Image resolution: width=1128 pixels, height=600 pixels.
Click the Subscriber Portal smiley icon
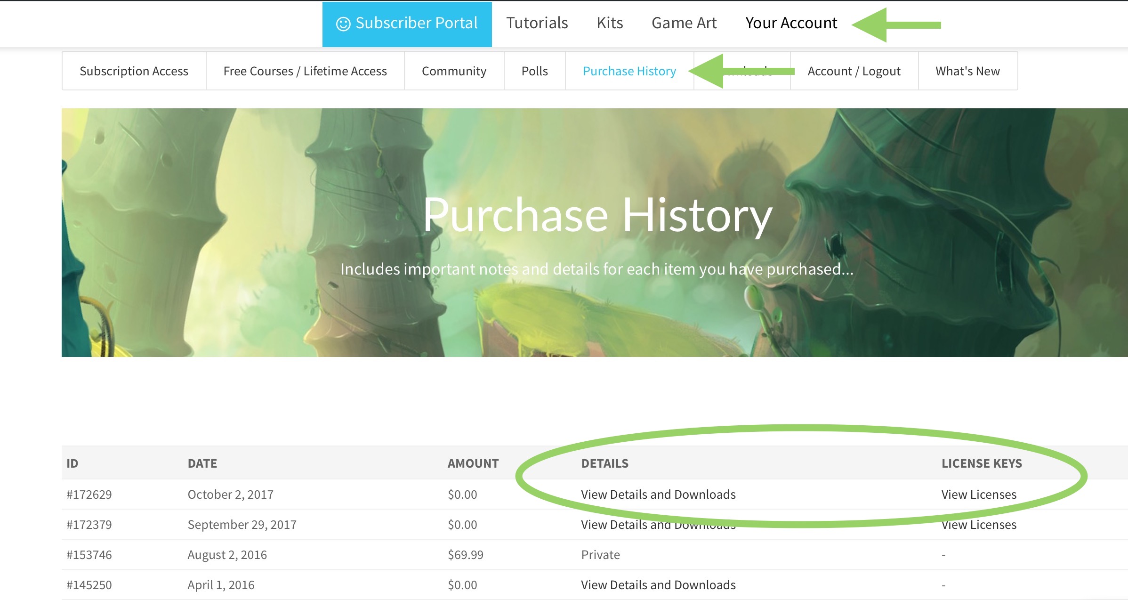[x=343, y=24]
